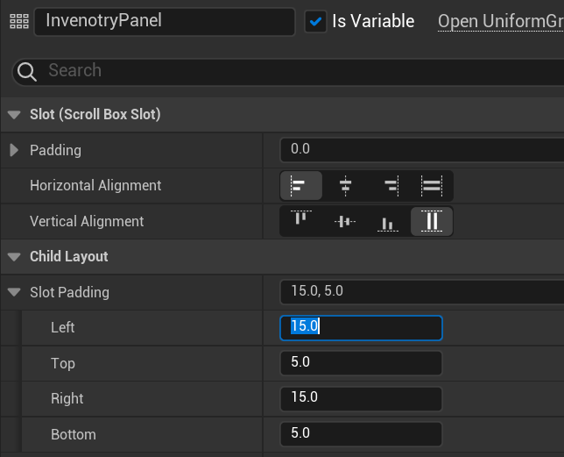The image size is (564, 457).
Task: Set vertical alignment to bottom
Action: point(388,221)
